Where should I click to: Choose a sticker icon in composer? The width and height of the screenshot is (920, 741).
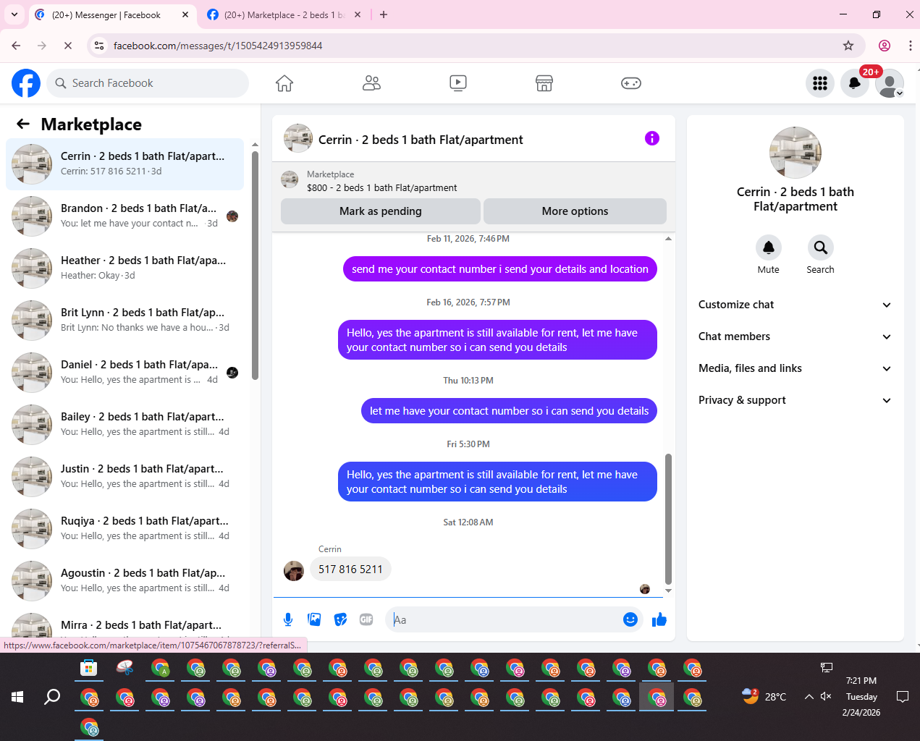click(340, 619)
